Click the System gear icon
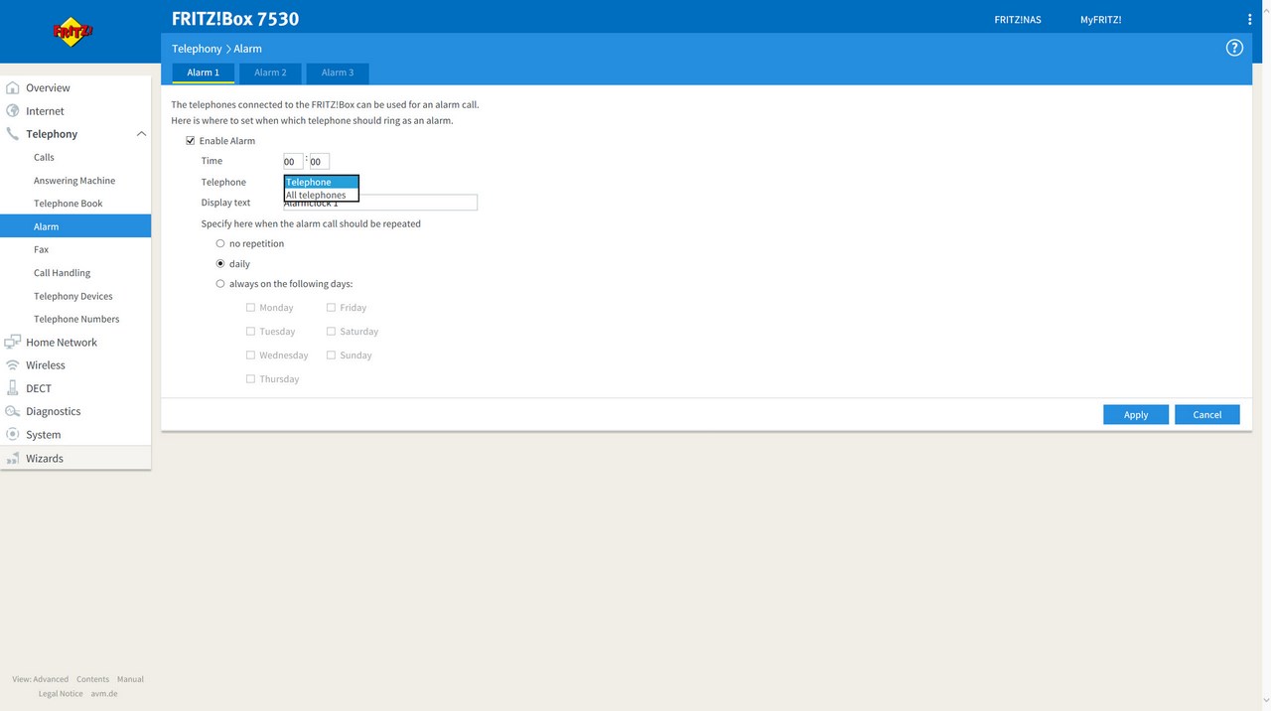This screenshot has width=1271, height=711. coord(13,434)
